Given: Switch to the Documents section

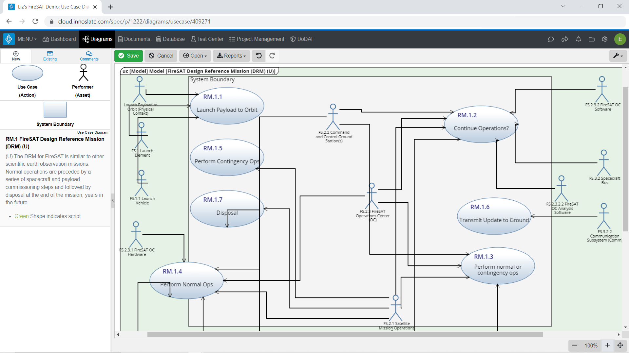Looking at the screenshot, I should pyautogui.click(x=134, y=39).
